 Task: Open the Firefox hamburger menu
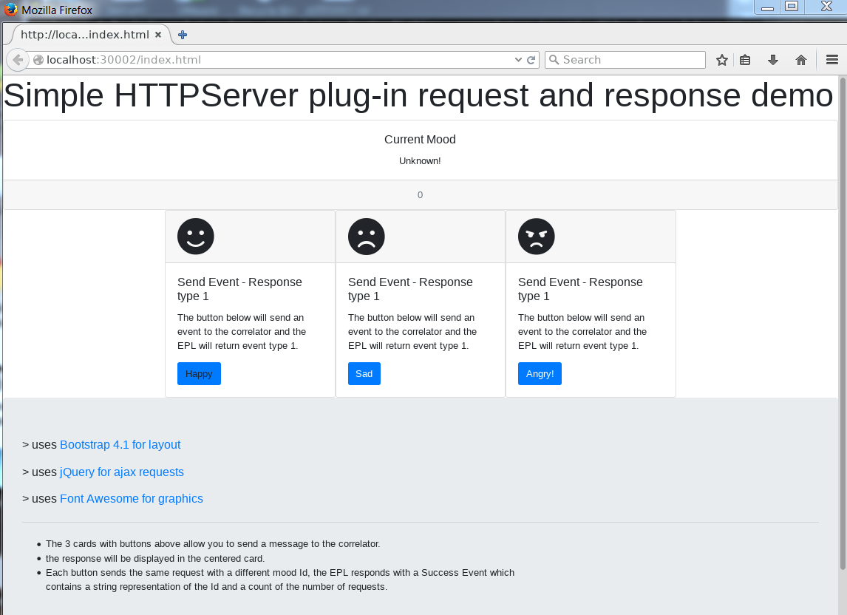831,60
